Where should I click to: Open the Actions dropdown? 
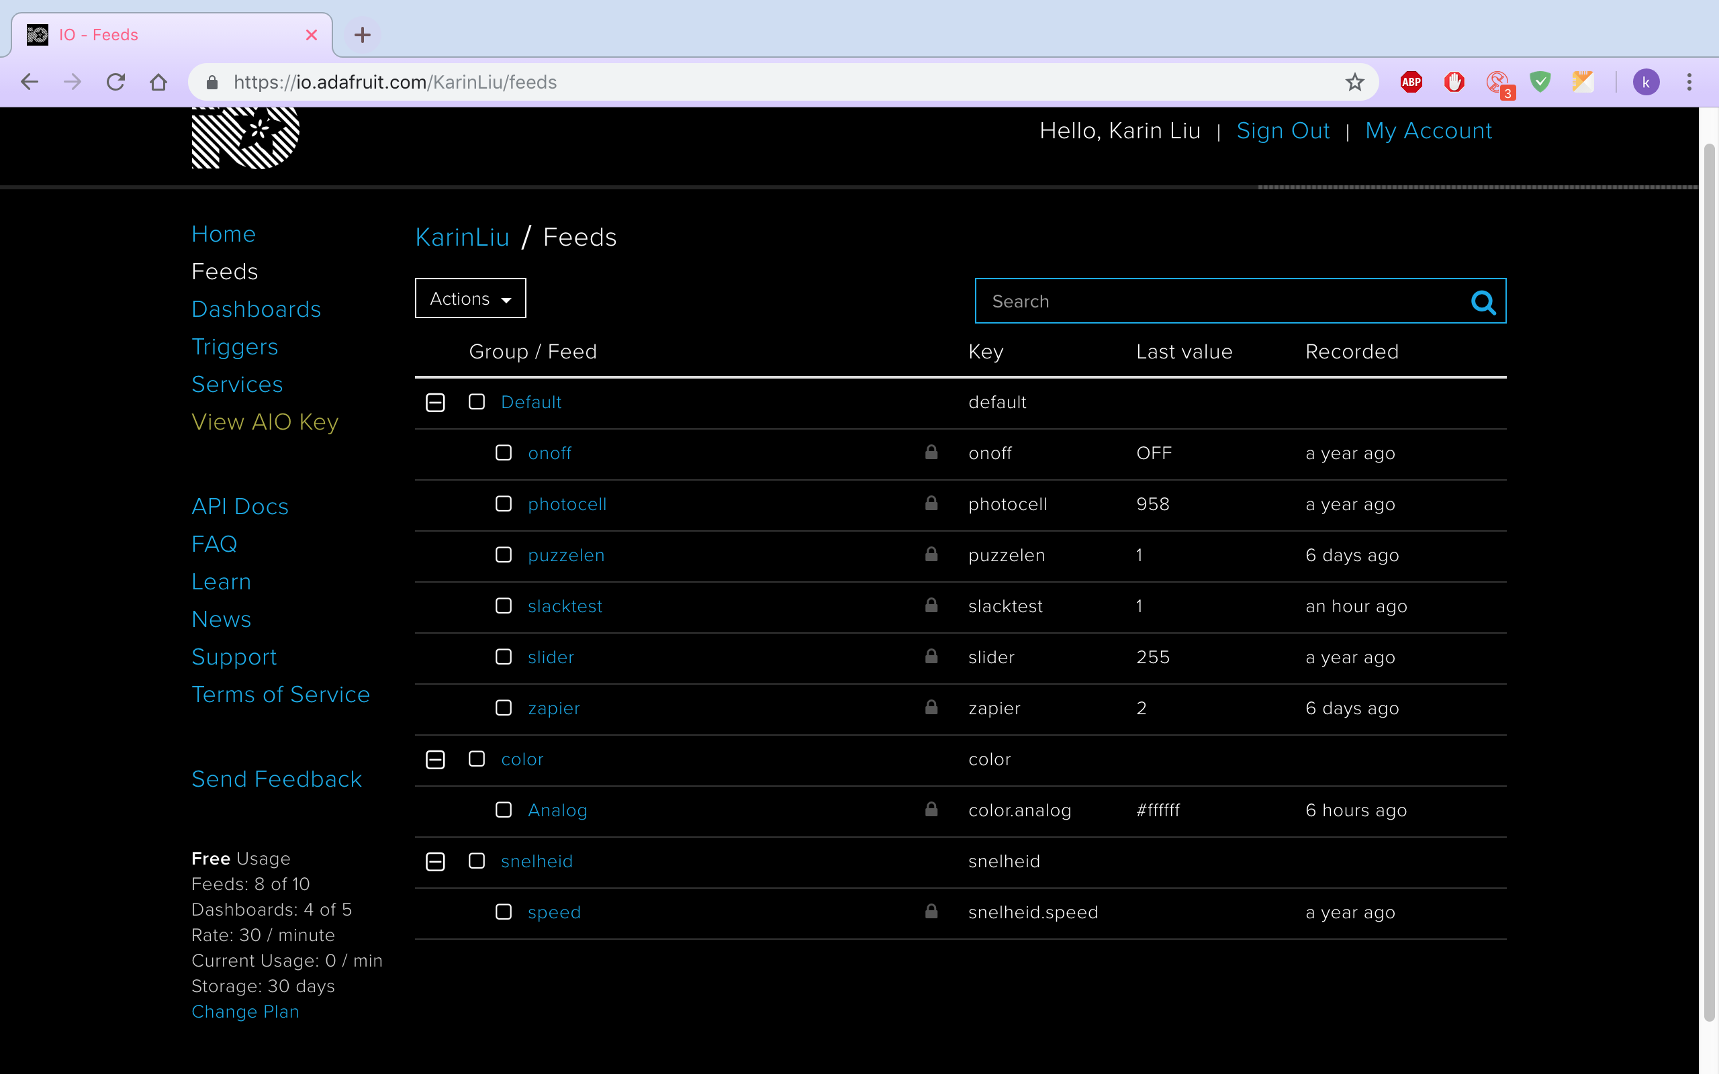tap(470, 298)
